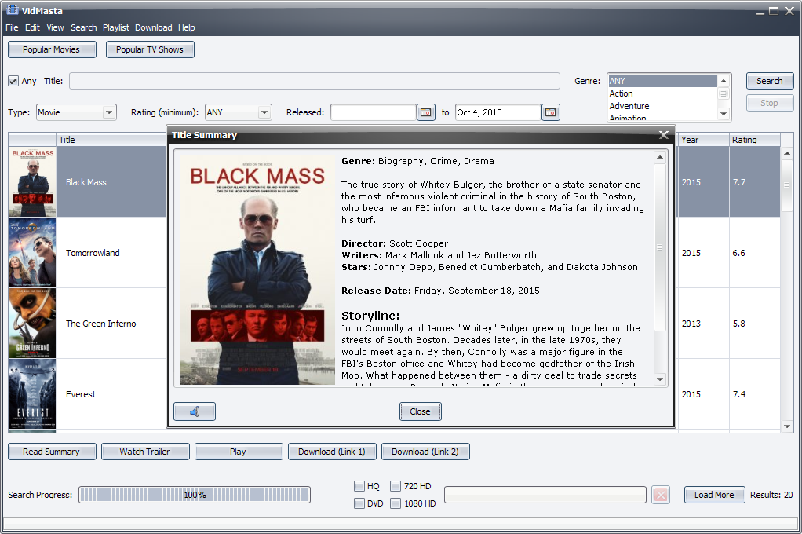Viewport: 802px width, 534px height.
Task: Click the results table scroll up arrow
Action: pyautogui.click(x=786, y=152)
